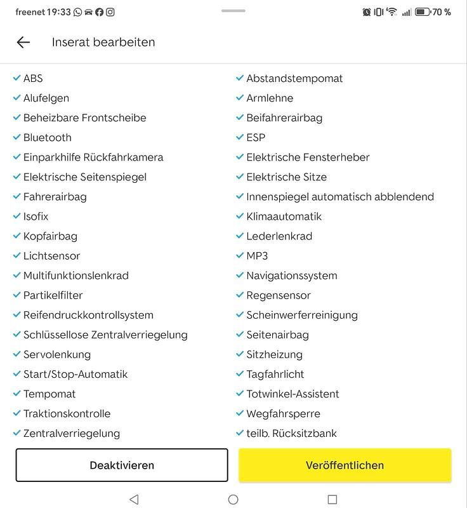This screenshot has height=508, width=467.
Task: Tap the WhatsApp notification icon
Action: (x=77, y=12)
